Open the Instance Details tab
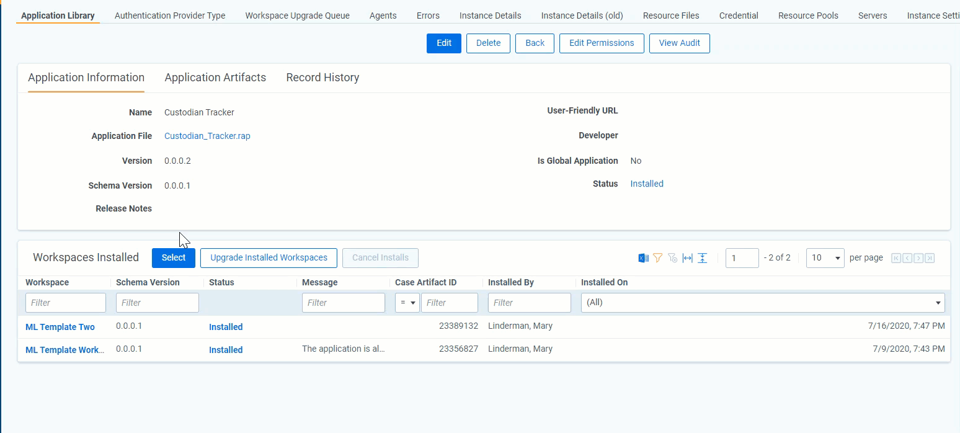The height and width of the screenshot is (433, 960). click(x=491, y=16)
